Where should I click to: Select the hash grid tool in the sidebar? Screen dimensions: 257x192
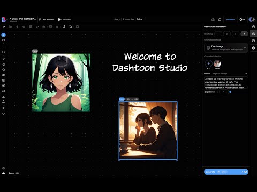click(4, 47)
